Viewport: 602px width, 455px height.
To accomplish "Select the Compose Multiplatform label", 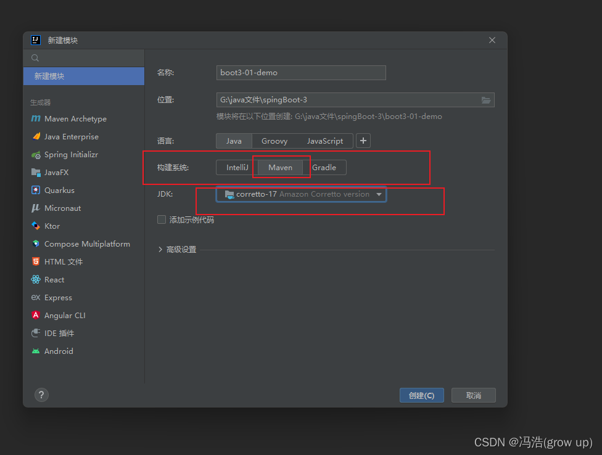I will tap(87, 244).
